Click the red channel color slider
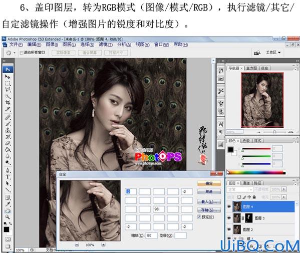 256,149
